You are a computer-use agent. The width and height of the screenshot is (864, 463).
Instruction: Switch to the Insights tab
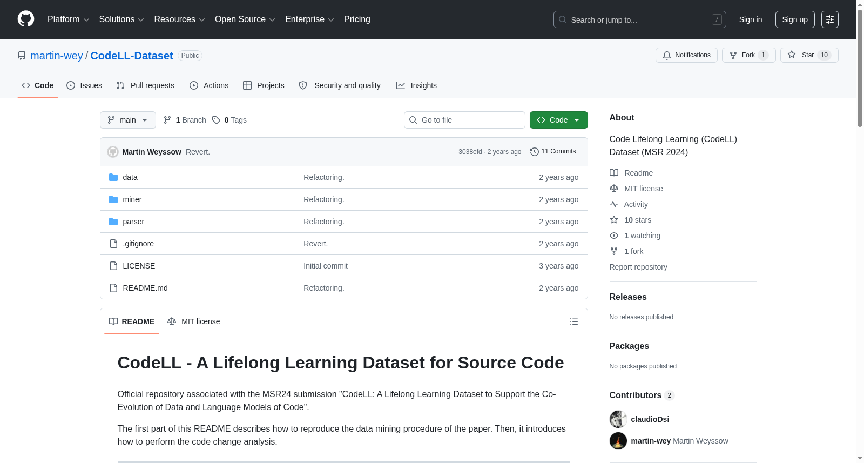(416, 85)
